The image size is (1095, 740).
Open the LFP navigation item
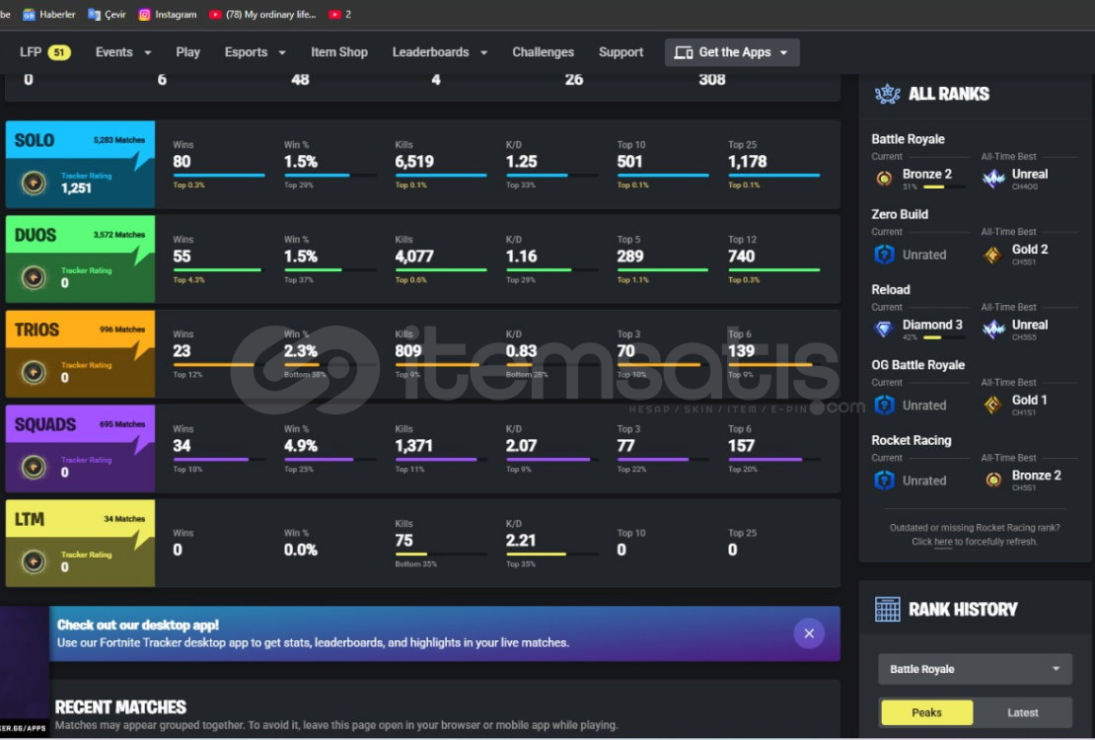(44, 52)
